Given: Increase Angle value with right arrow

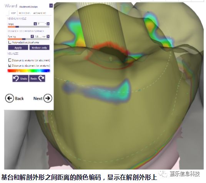Looking at the screenshot, I should tap(48, 24).
